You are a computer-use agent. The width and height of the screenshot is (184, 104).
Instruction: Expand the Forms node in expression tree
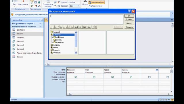tap(52, 47)
